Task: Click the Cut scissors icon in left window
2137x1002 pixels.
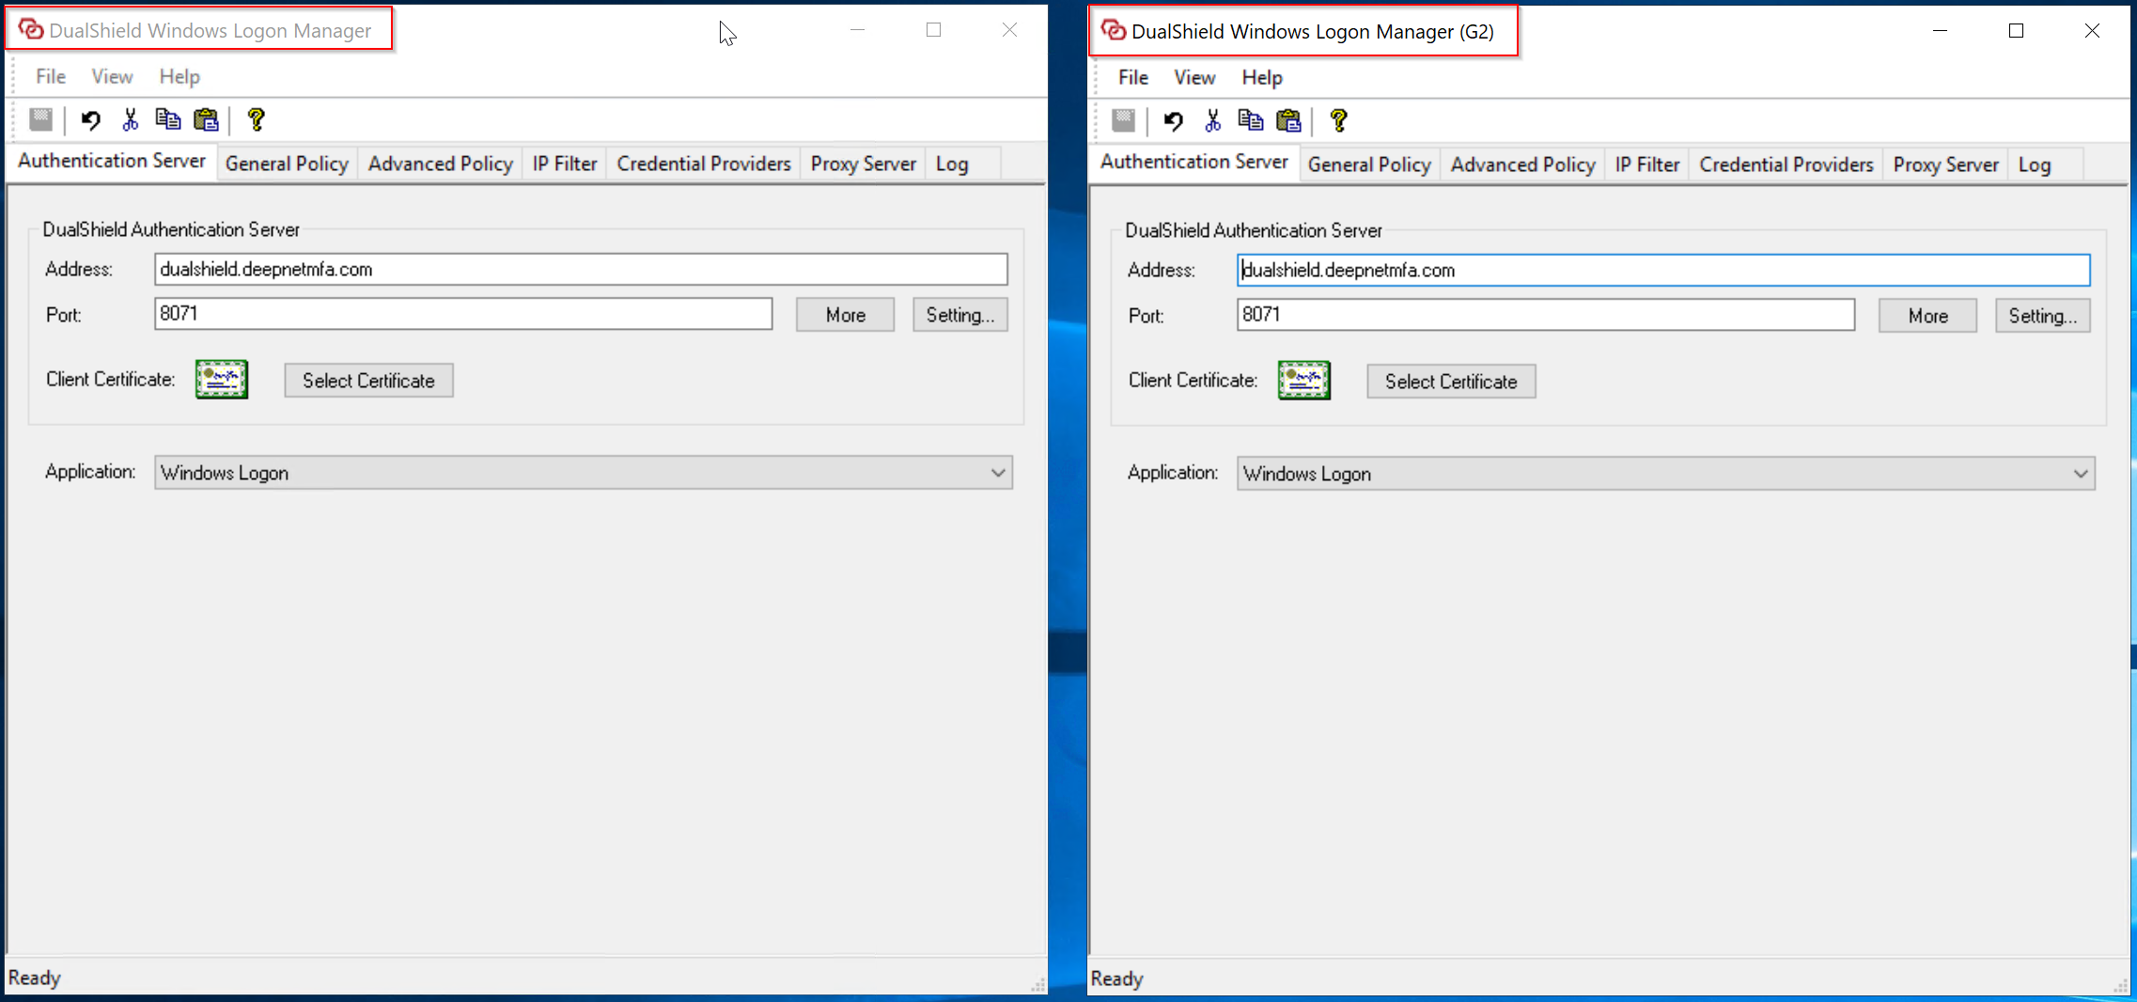Action: point(130,119)
